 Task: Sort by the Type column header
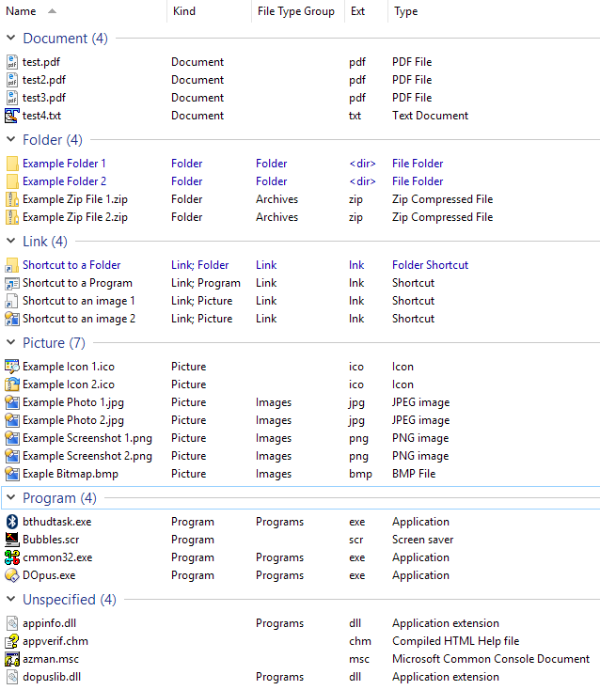click(x=494, y=11)
